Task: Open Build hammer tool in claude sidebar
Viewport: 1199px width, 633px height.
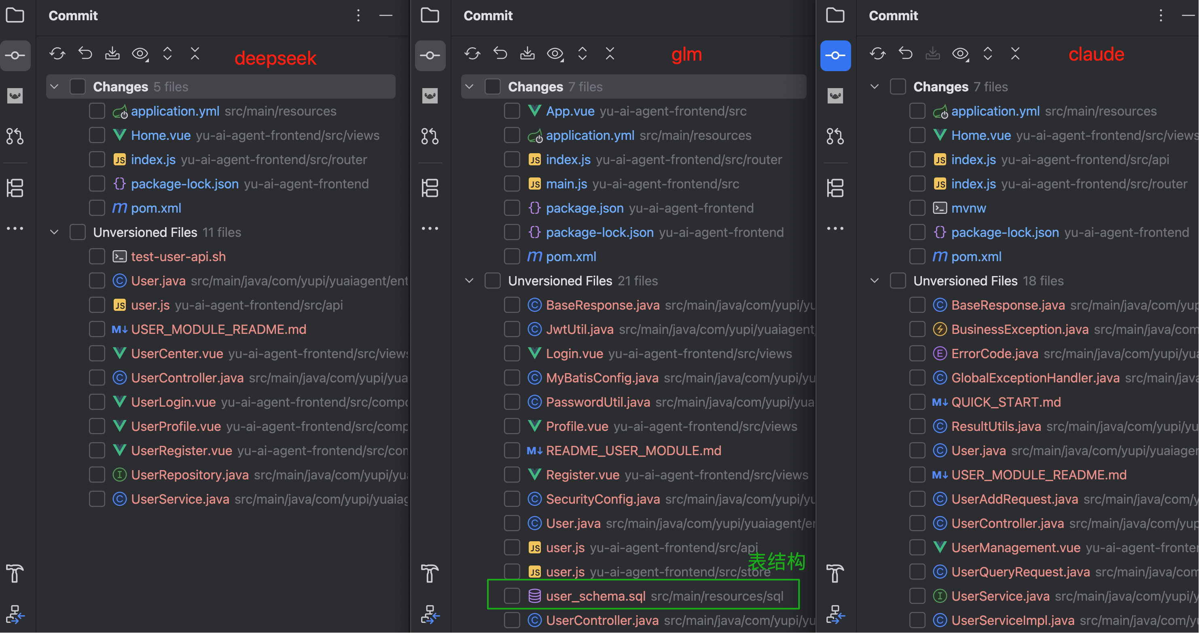Action: click(x=835, y=573)
